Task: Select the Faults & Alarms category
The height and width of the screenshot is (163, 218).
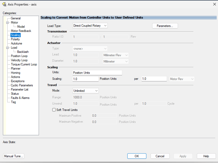Action: [x=20, y=98]
